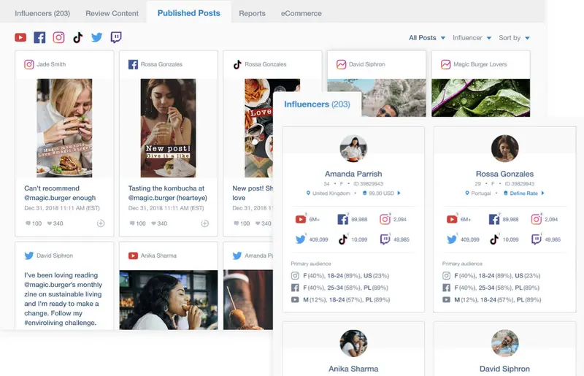Filter posts by YouTube icon

pos(20,38)
